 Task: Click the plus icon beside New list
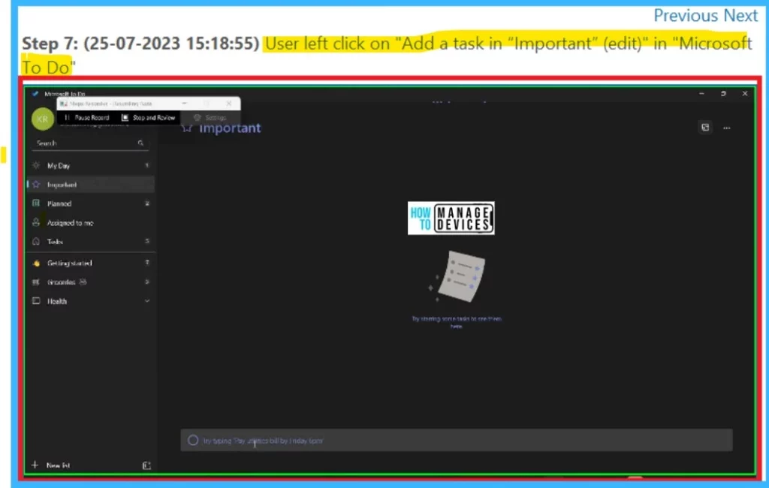click(35, 465)
